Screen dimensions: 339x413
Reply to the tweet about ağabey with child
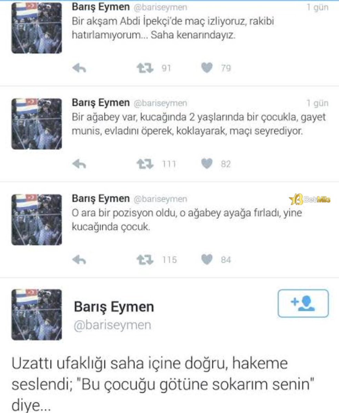pyautogui.click(x=79, y=164)
